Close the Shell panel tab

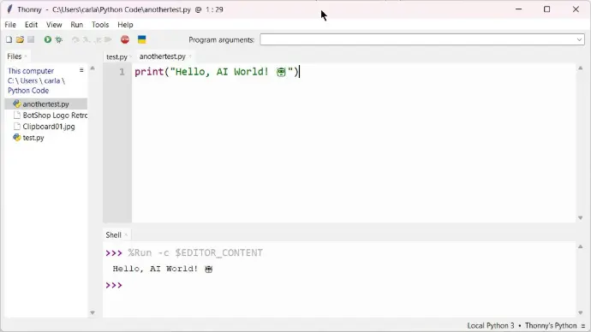tap(126, 235)
